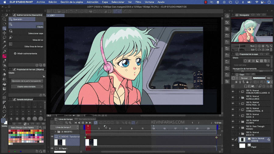
Task: Flip horizontally in the Navigator panel
Action: click(267, 50)
